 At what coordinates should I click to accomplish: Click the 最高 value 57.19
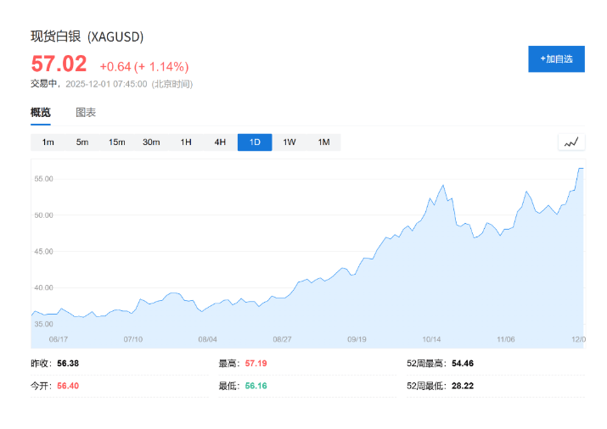tap(256, 363)
